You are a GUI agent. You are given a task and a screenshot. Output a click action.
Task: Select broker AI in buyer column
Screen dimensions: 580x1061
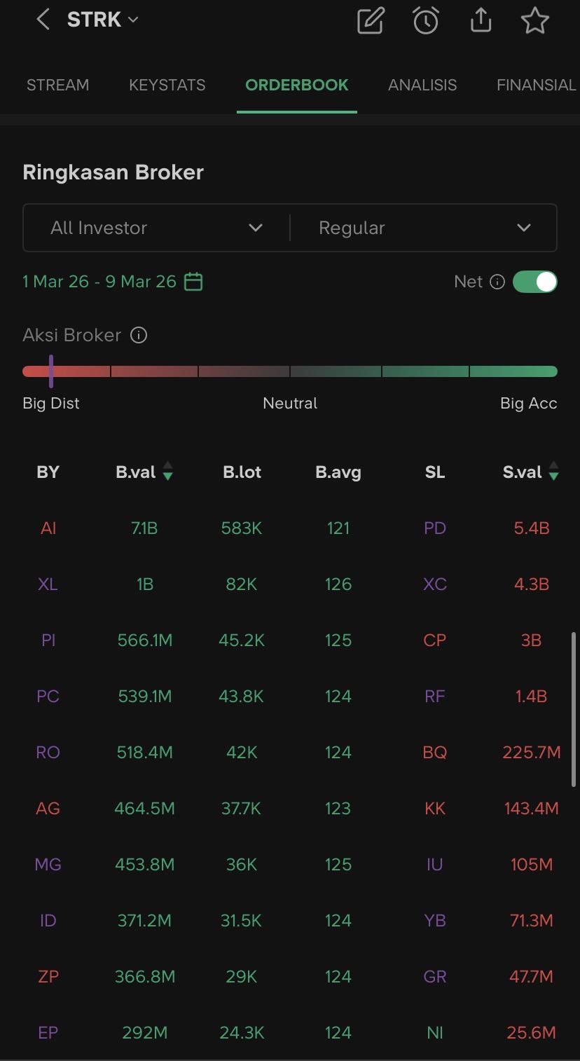[48, 528]
